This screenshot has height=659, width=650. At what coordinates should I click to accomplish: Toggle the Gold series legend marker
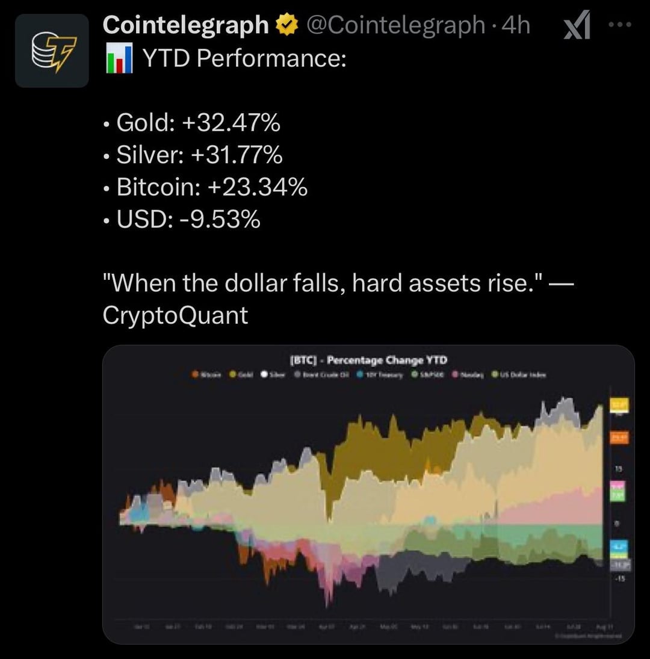click(x=232, y=374)
